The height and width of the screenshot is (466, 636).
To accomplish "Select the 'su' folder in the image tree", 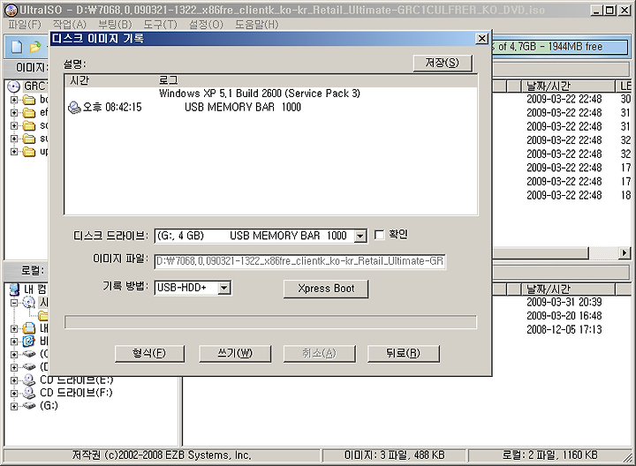I will 29,139.
